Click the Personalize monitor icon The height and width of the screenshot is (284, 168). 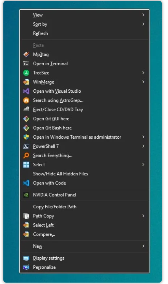(x=26, y=267)
